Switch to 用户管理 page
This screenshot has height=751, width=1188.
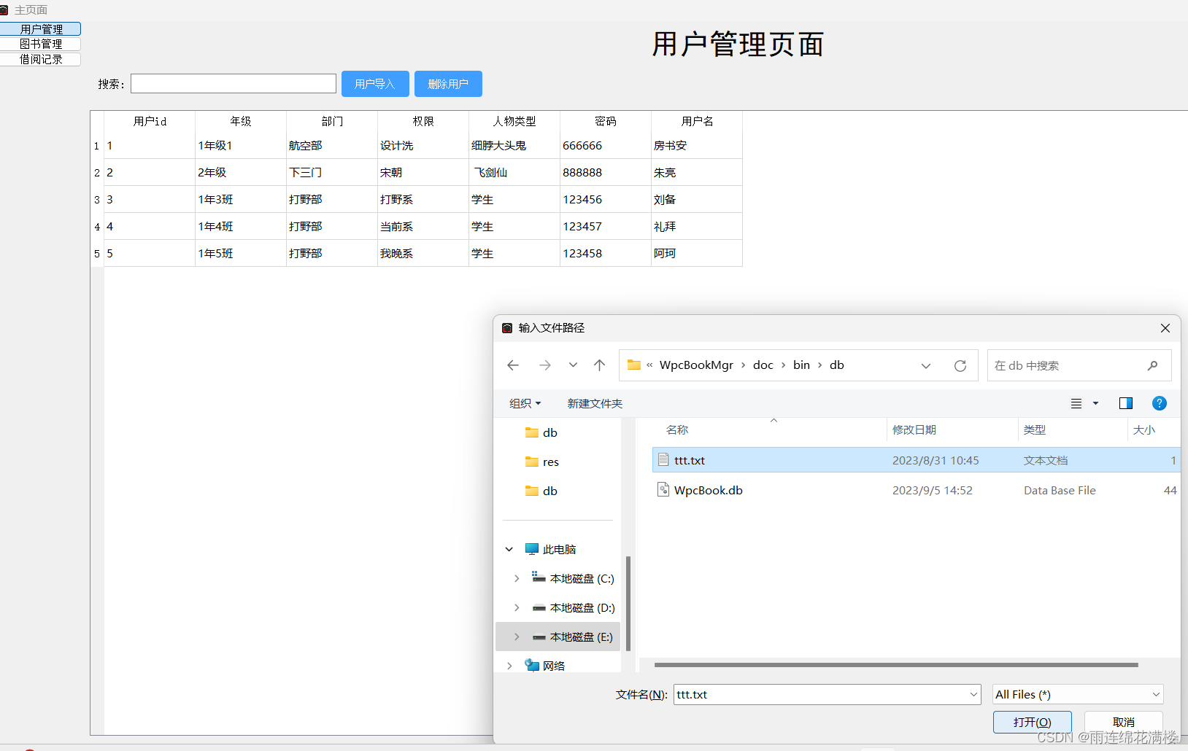[41, 28]
